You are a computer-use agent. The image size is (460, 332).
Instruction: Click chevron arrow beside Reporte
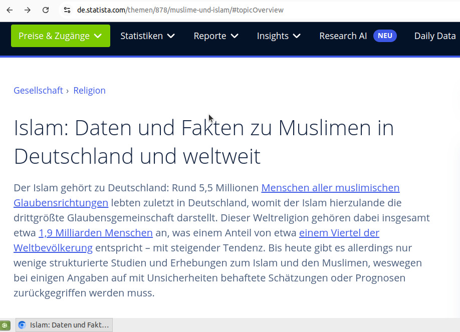235,36
